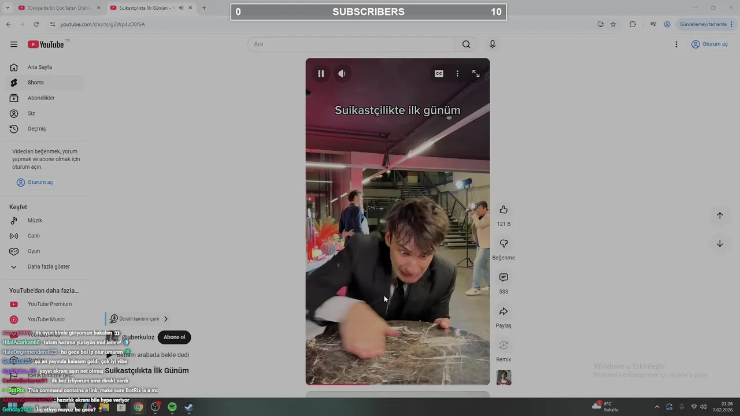This screenshot has height=416, width=740.
Task: Go to YouTube home via logo
Action: [46, 44]
